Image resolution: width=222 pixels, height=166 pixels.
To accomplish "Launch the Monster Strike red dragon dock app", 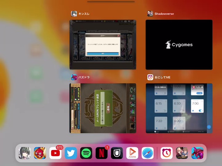I will (x=40, y=153).
